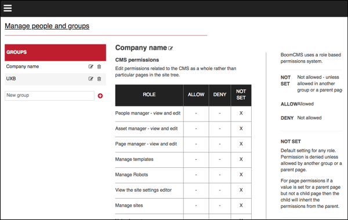Set Manage templates to Allow
Viewport: 348px width, 220px height.
[x=196, y=159]
